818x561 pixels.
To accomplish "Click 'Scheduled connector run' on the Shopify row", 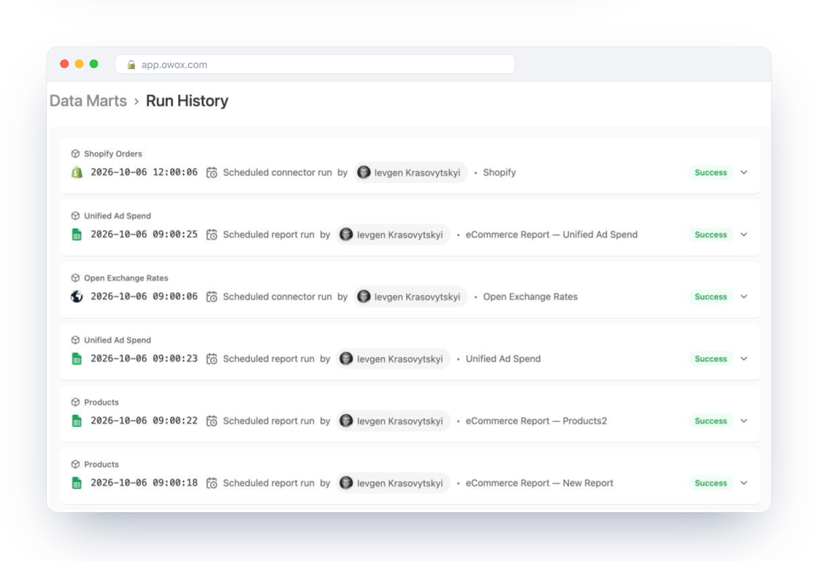I will click(x=278, y=172).
